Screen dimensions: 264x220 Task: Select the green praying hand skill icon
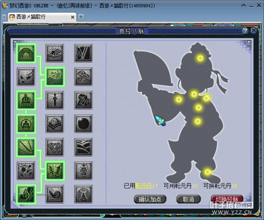[26, 194]
